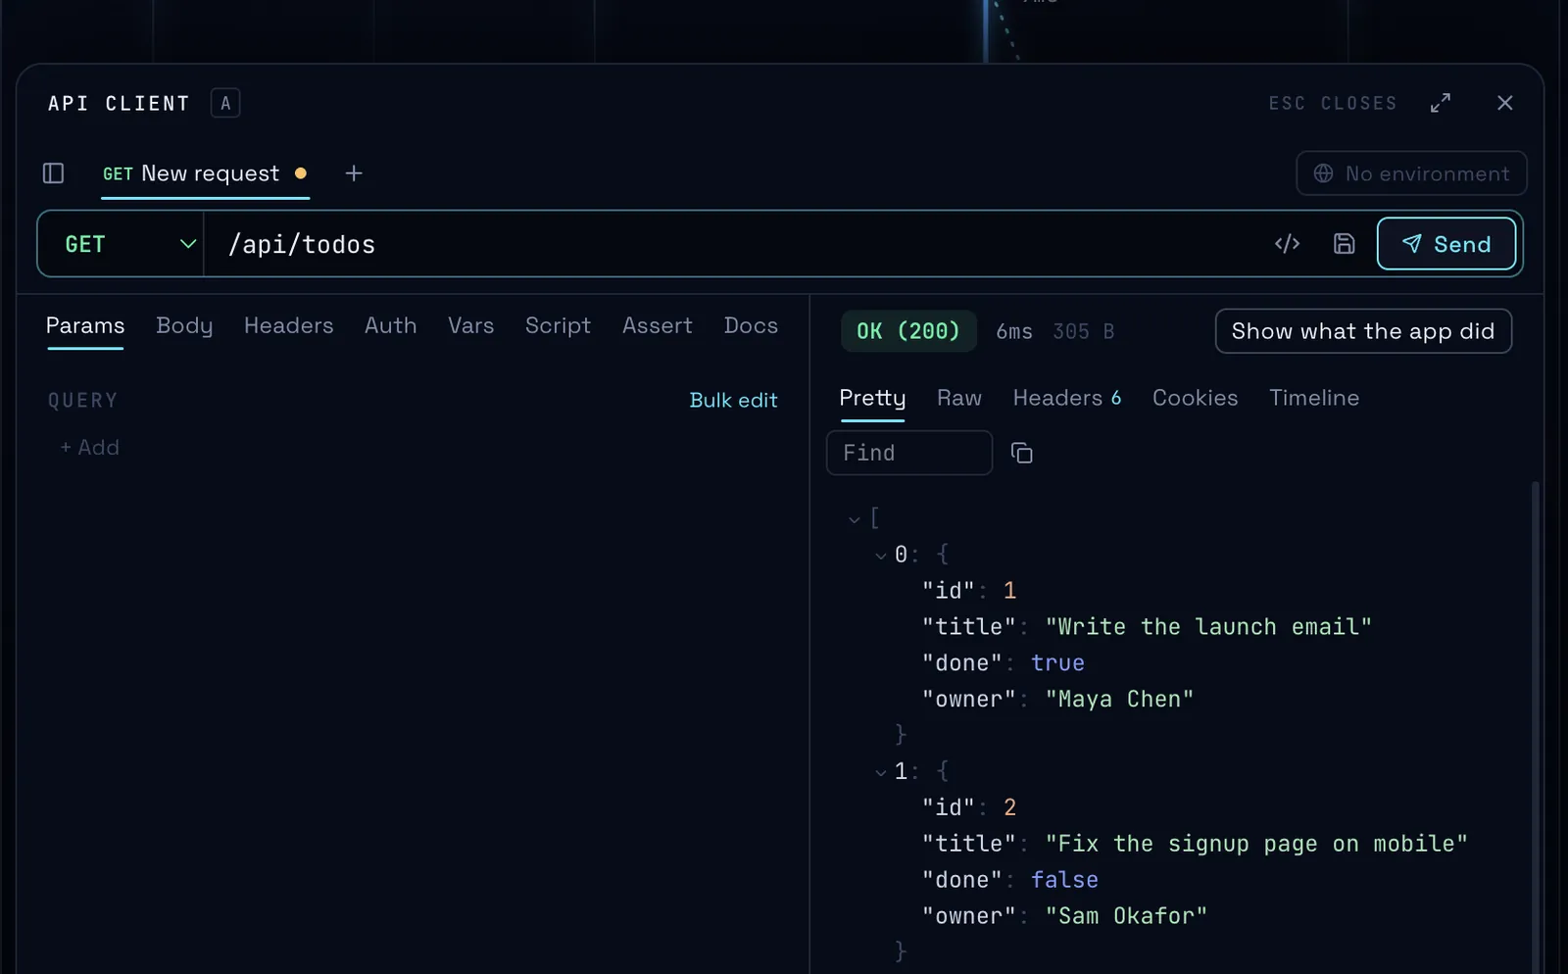
Task: Collapse item 1 in the response
Action: pyautogui.click(x=881, y=772)
